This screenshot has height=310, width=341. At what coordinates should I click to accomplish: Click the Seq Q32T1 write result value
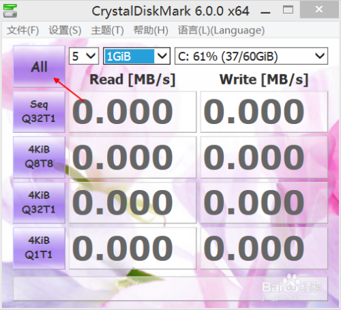coord(264,112)
